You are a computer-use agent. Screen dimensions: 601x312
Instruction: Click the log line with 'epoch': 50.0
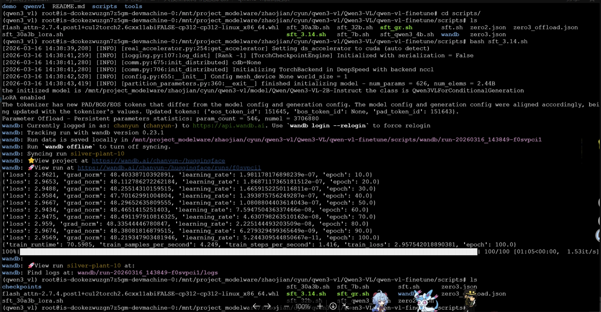(189, 203)
